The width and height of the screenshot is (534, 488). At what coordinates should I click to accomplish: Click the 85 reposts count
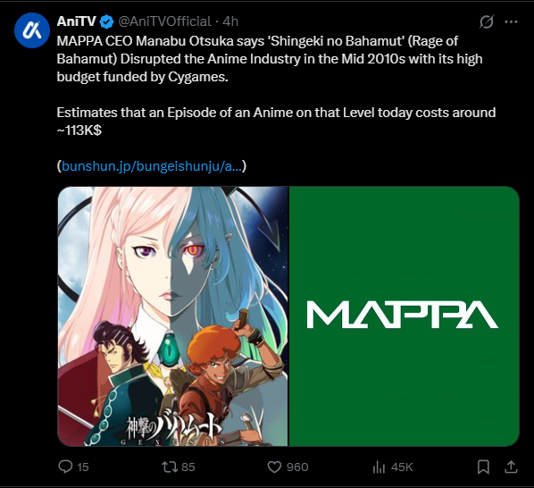tap(188, 467)
